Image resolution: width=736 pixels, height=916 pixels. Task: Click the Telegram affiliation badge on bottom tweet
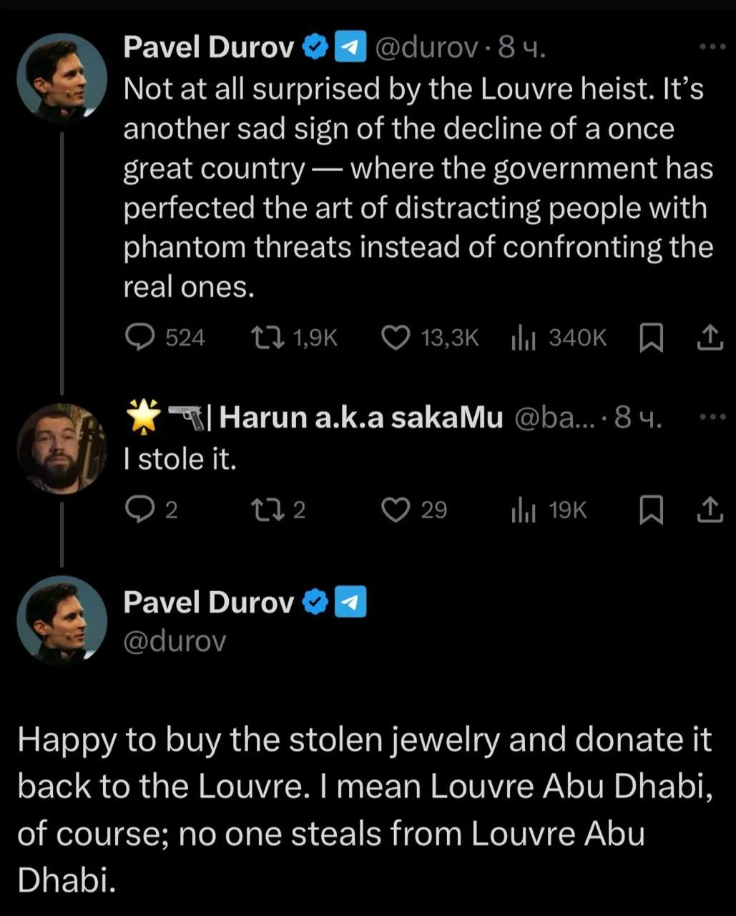(x=350, y=602)
